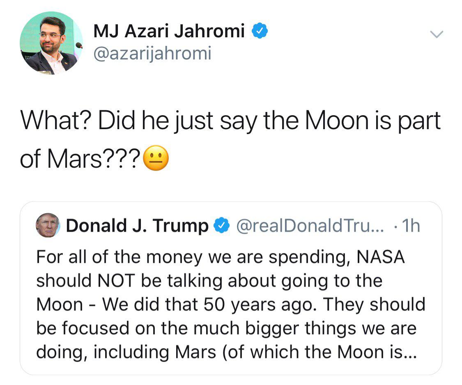
Task: Expand the tweet options chevron
Action: 437,34
